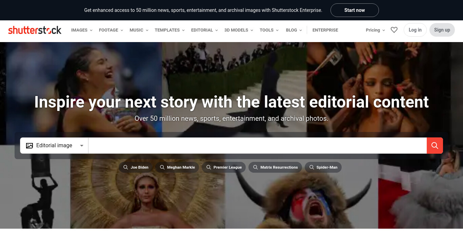Screen dimensions: 463x247
Task: Open the Images menu chevron
Action: coord(91,30)
